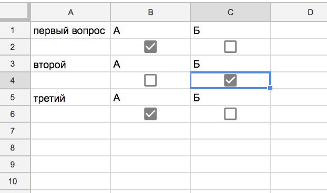The width and height of the screenshot is (327, 193).
Task: Tick the unchecked checkbox in cell B4
Action: pyautogui.click(x=150, y=80)
